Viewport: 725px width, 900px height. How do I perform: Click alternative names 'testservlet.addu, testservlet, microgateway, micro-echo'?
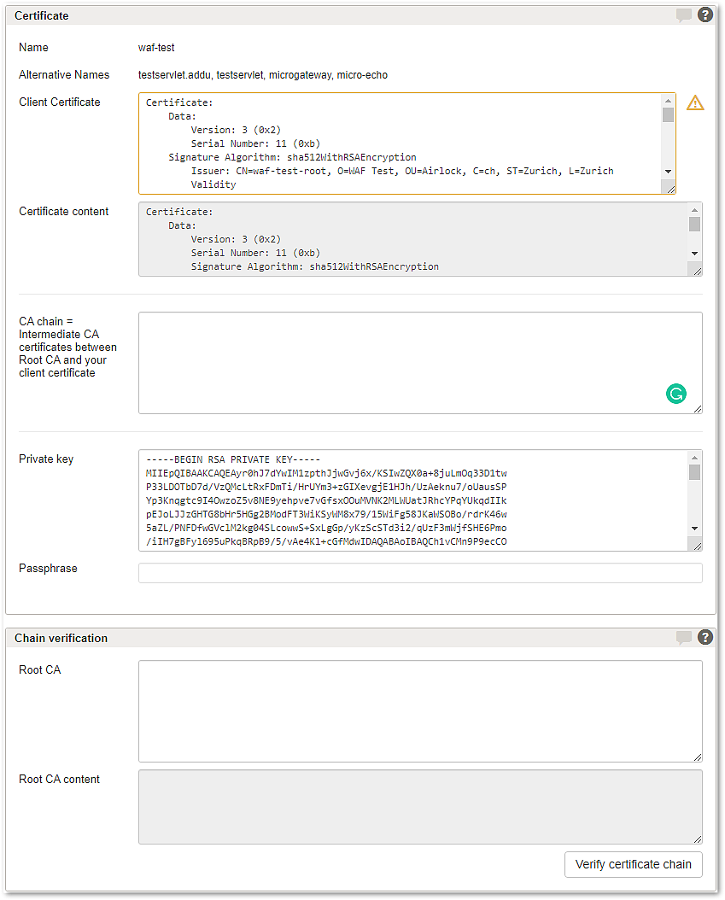pyautogui.click(x=263, y=75)
